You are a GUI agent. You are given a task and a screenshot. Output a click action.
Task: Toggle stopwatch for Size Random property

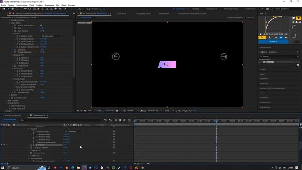tap(15, 31)
